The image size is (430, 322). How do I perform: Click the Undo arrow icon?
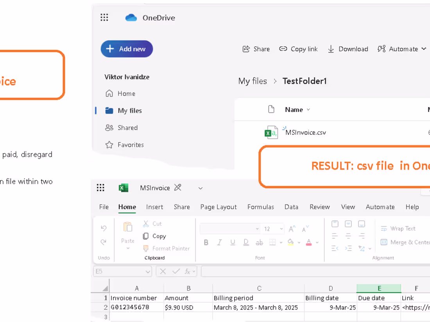click(104, 228)
